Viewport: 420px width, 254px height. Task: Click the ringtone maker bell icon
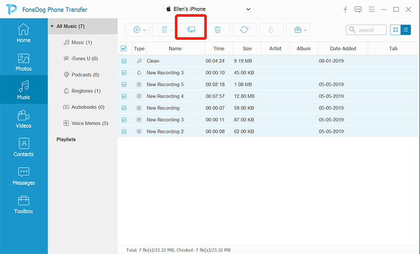point(271,30)
